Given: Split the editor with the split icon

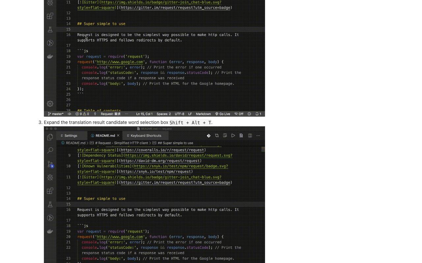Looking at the screenshot, I should coord(250,135).
